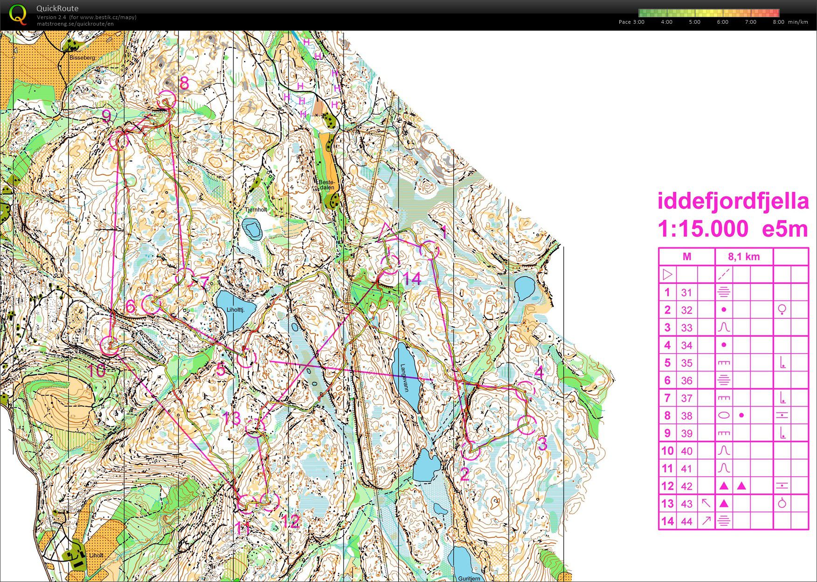Click control circle 1 on the map
This screenshot has width=817, height=582.
pos(429,251)
